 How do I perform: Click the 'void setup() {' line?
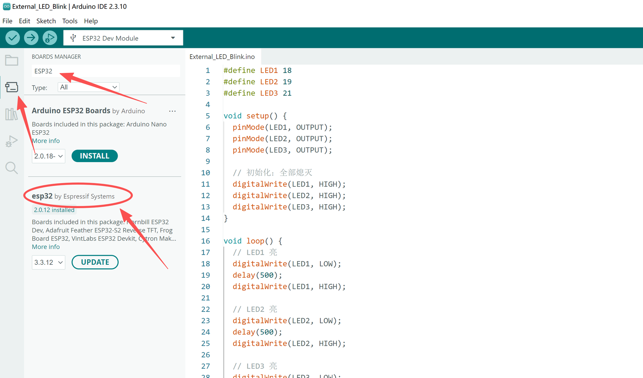pyautogui.click(x=255, y=116)
